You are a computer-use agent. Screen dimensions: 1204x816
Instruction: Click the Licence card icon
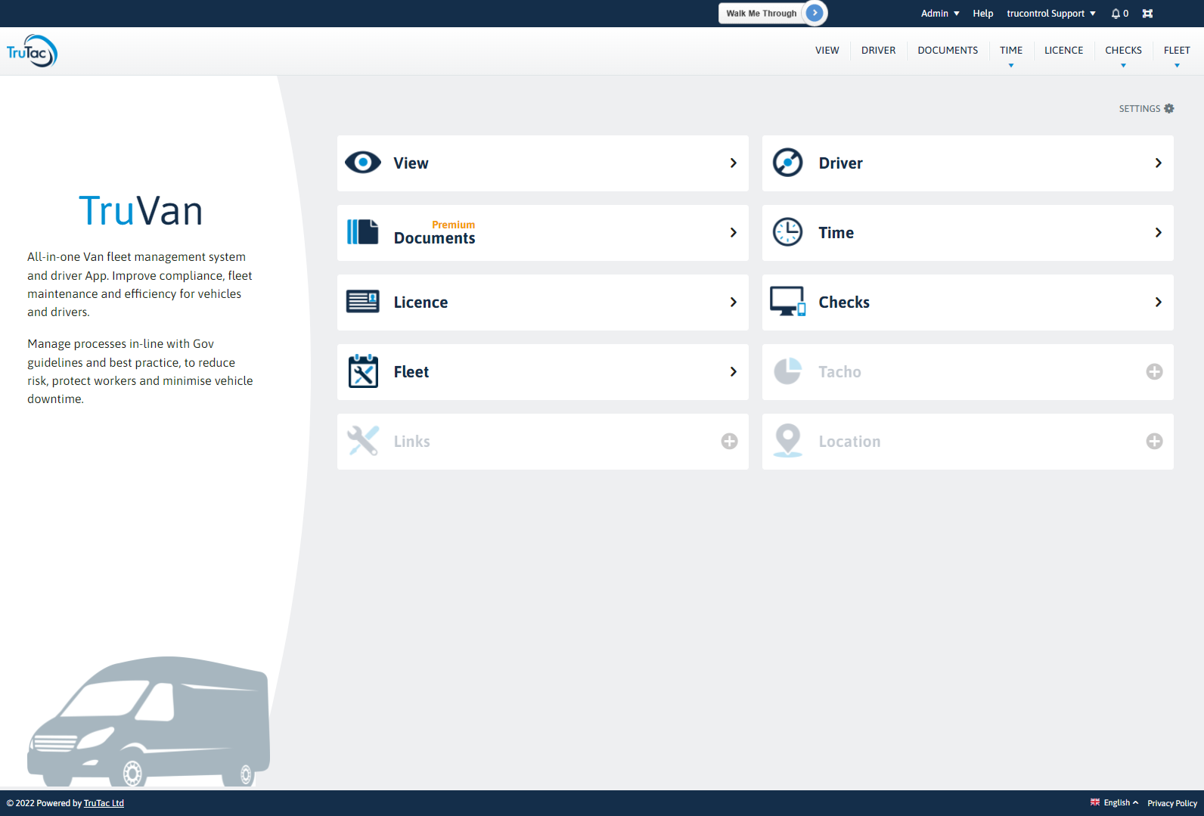click(363, 302)
